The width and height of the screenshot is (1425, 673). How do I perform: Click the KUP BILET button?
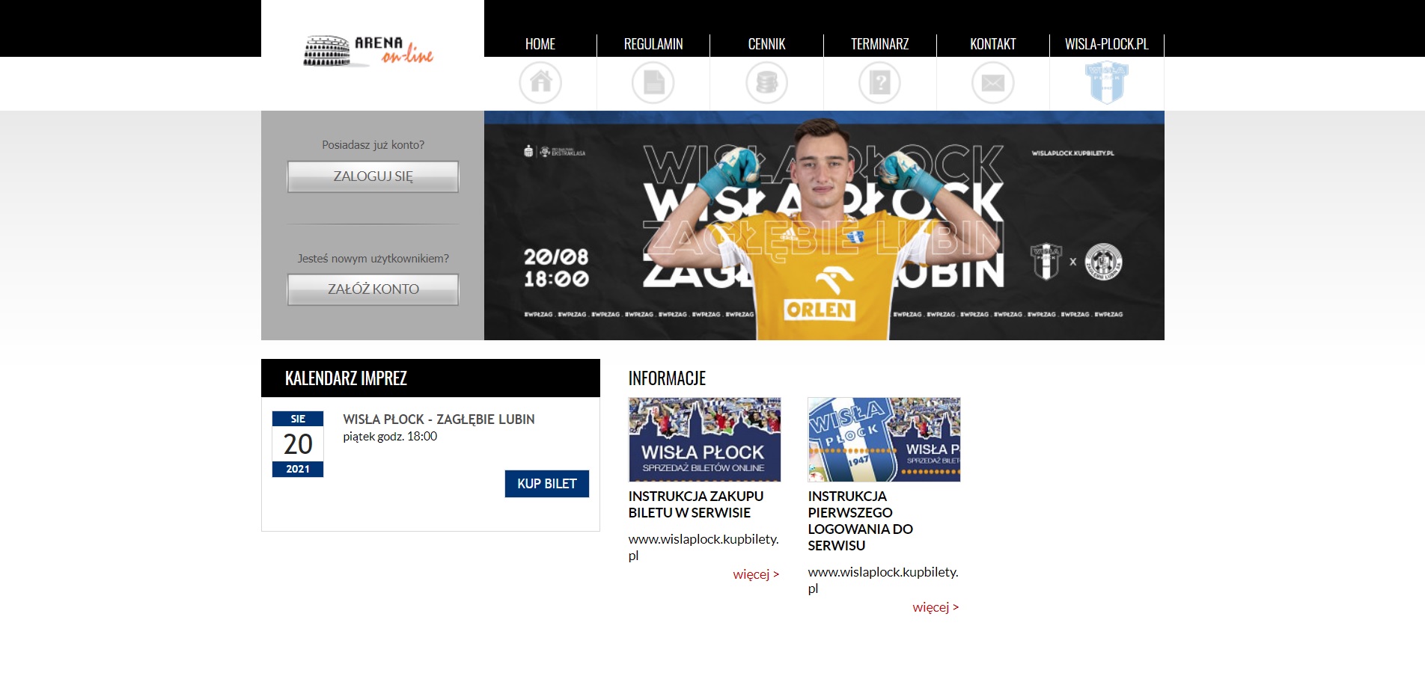coord(547,484)
